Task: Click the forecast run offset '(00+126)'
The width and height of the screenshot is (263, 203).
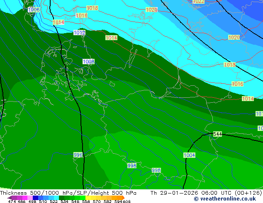Action: click(x=248, y=193)
